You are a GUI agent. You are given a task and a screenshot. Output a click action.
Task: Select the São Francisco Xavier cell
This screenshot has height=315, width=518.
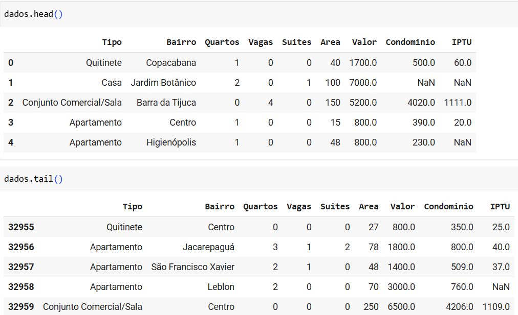click(x=193, y=267)
